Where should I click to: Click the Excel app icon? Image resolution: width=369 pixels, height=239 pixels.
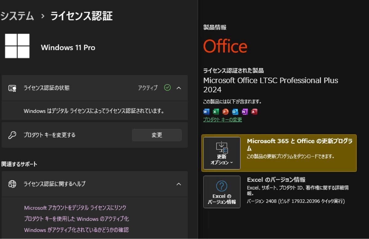pyautogui.click(x=216, y=112)
